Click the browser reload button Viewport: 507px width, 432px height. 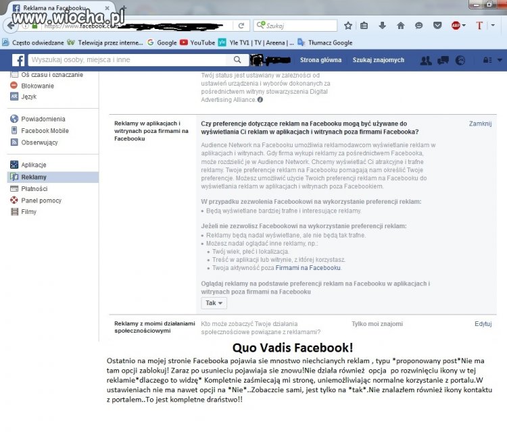(241, 26)
